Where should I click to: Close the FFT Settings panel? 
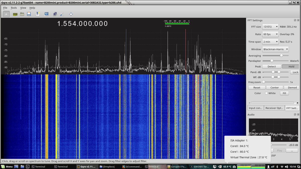click(298, 20)
